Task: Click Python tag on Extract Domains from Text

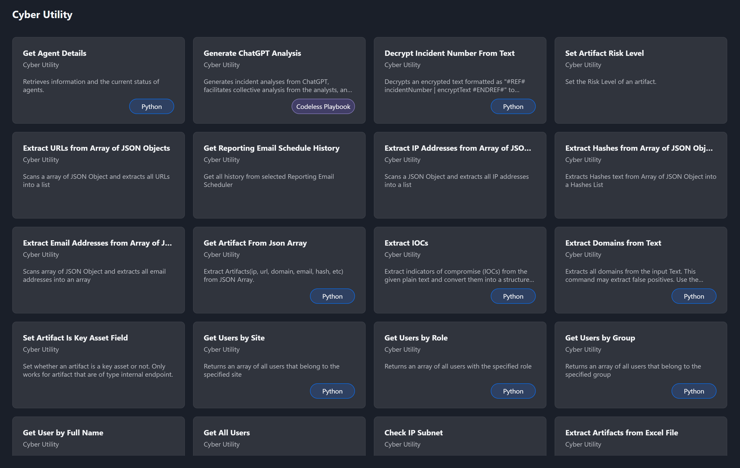Action: [694, 296]
